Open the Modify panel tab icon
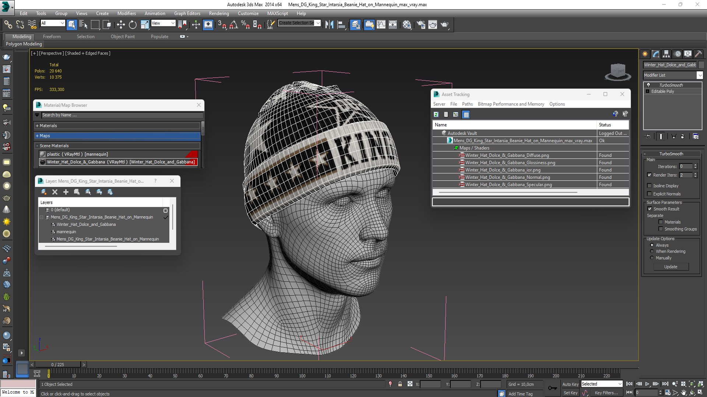The image size is (707, 397). coord(656,54)
